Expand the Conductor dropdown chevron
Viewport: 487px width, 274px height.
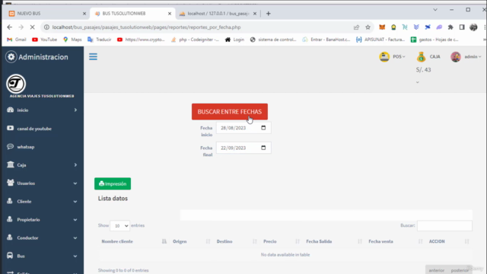click(x=75, y=238)
